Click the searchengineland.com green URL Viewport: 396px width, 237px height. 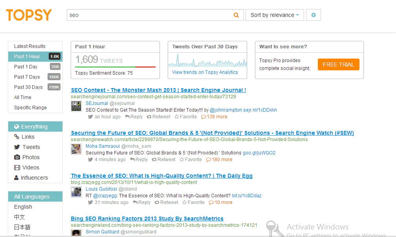(x=164, y=225)
